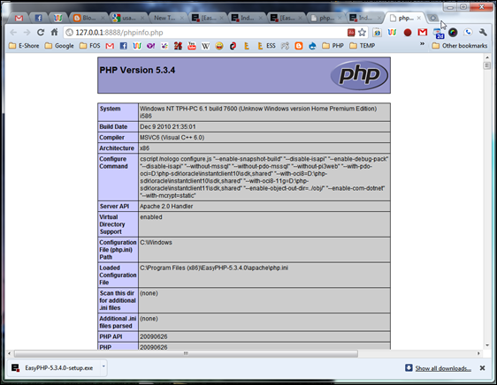
Task: Close the active php... tab
Action: click(419, 18)
